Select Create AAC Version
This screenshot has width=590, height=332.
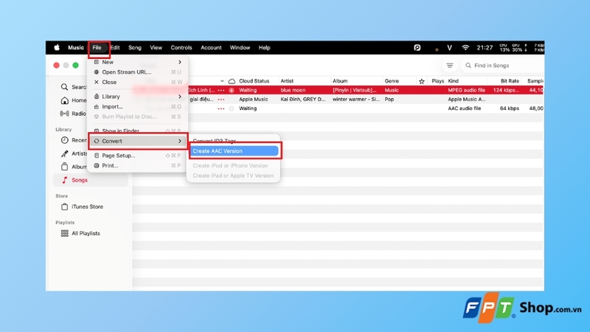click(x=234, y=151)
